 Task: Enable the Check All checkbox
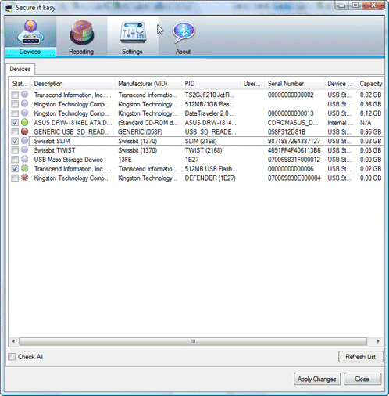[x=12, y=357]
